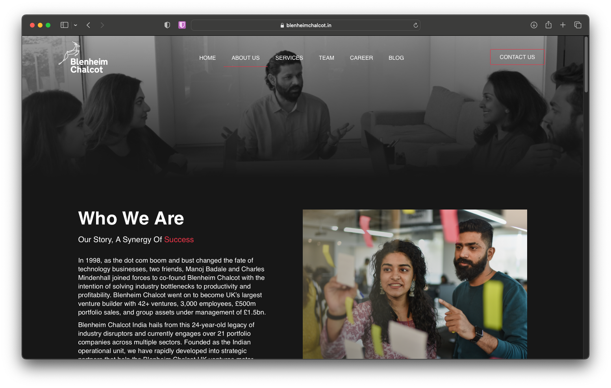Viewport: 611px width, 388px height.
Task: Go to the HOME page
Action: 207,58
